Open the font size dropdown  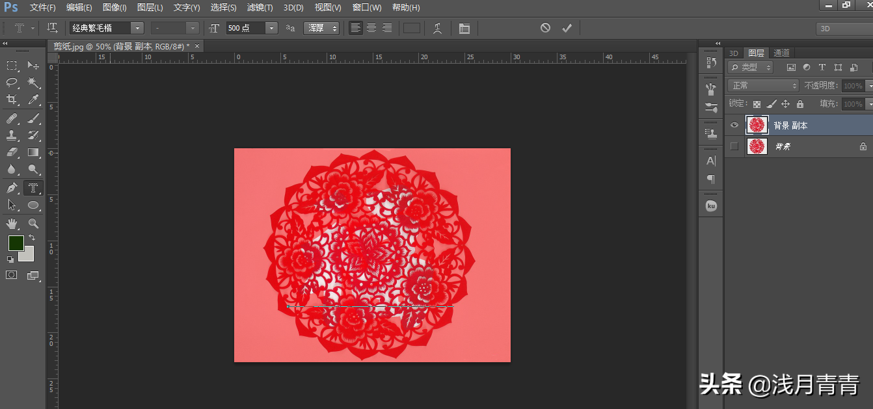coord(271,28)
